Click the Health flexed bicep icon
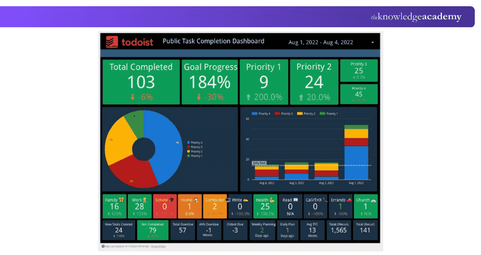The image size is (481, 255). coord(272,200)
